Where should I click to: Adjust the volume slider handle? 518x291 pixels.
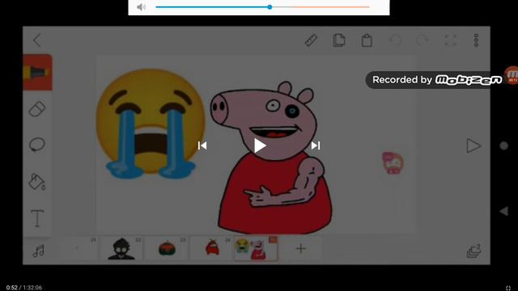270,7
